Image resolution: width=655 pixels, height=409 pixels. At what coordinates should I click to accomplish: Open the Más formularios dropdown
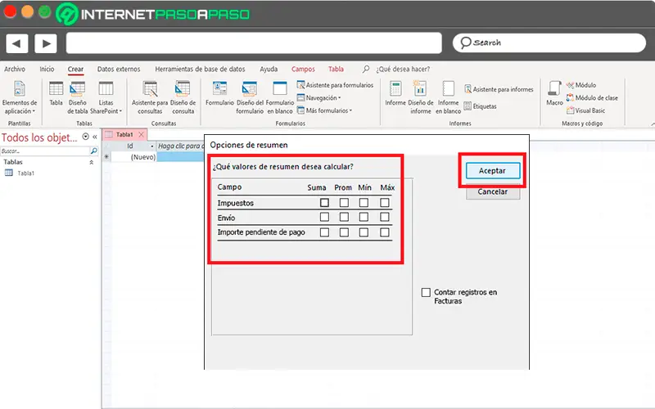[x=327, y=110]
